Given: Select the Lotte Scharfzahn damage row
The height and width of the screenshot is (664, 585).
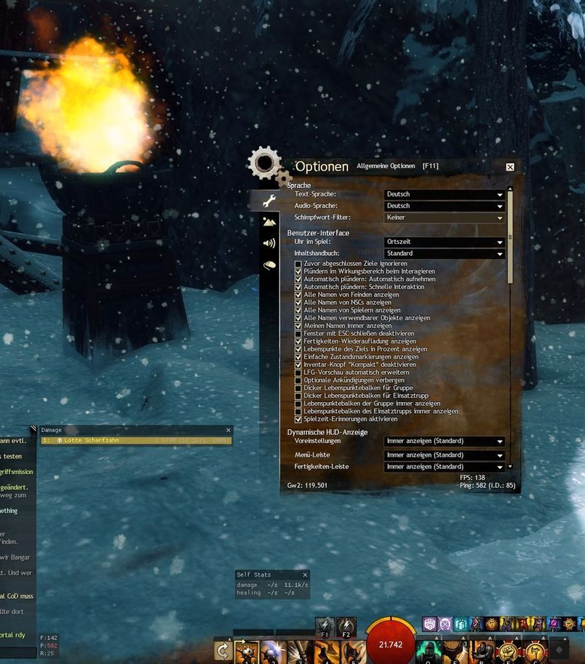Looking at the screenshot, I should pyautogui.click(x=136, y=441).
